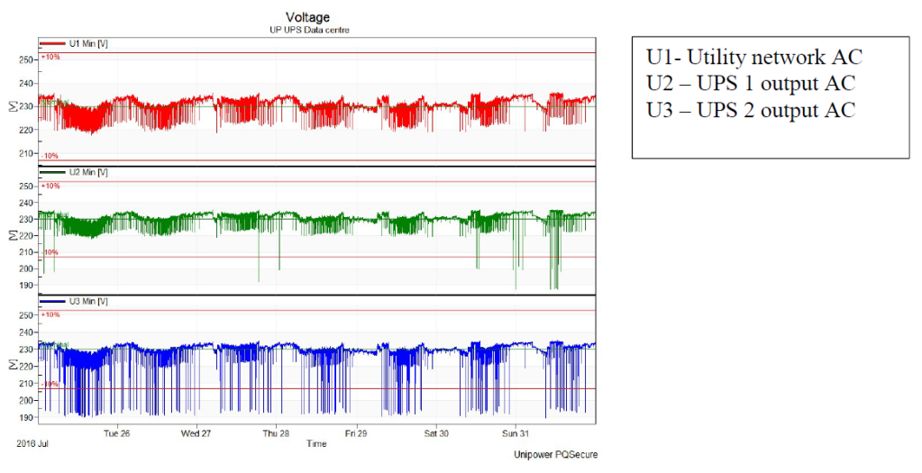Click the "+10%" label in the U1 chart
This screenshot has height=473, width=922.
(50, 57)
